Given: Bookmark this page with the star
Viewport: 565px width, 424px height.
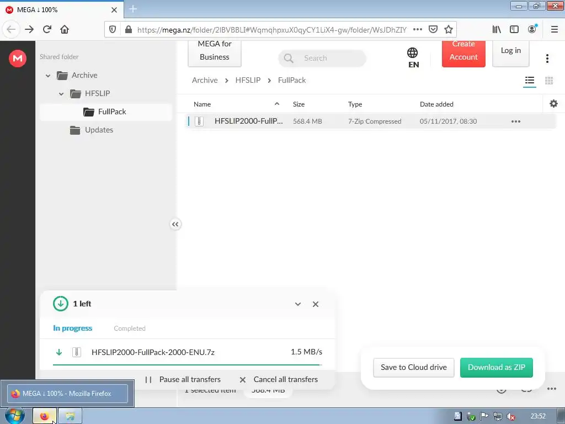Looking at the screenshot, I should coord(448,30).
